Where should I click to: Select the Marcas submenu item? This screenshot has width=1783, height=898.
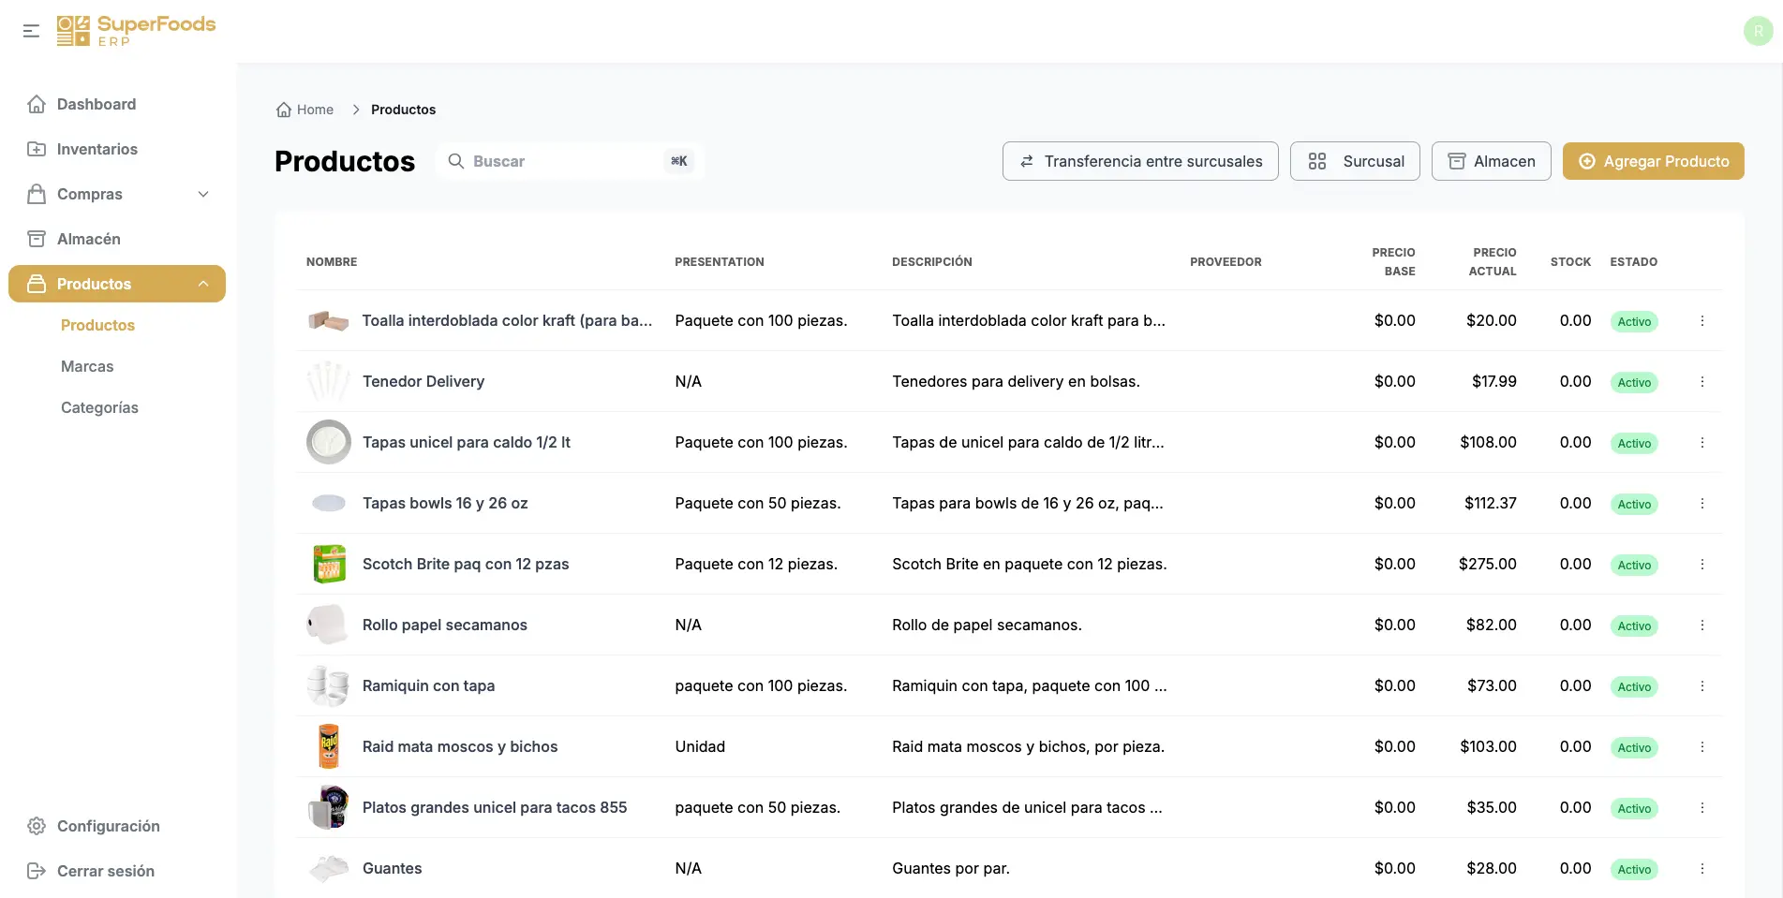[x=87, y=366]
